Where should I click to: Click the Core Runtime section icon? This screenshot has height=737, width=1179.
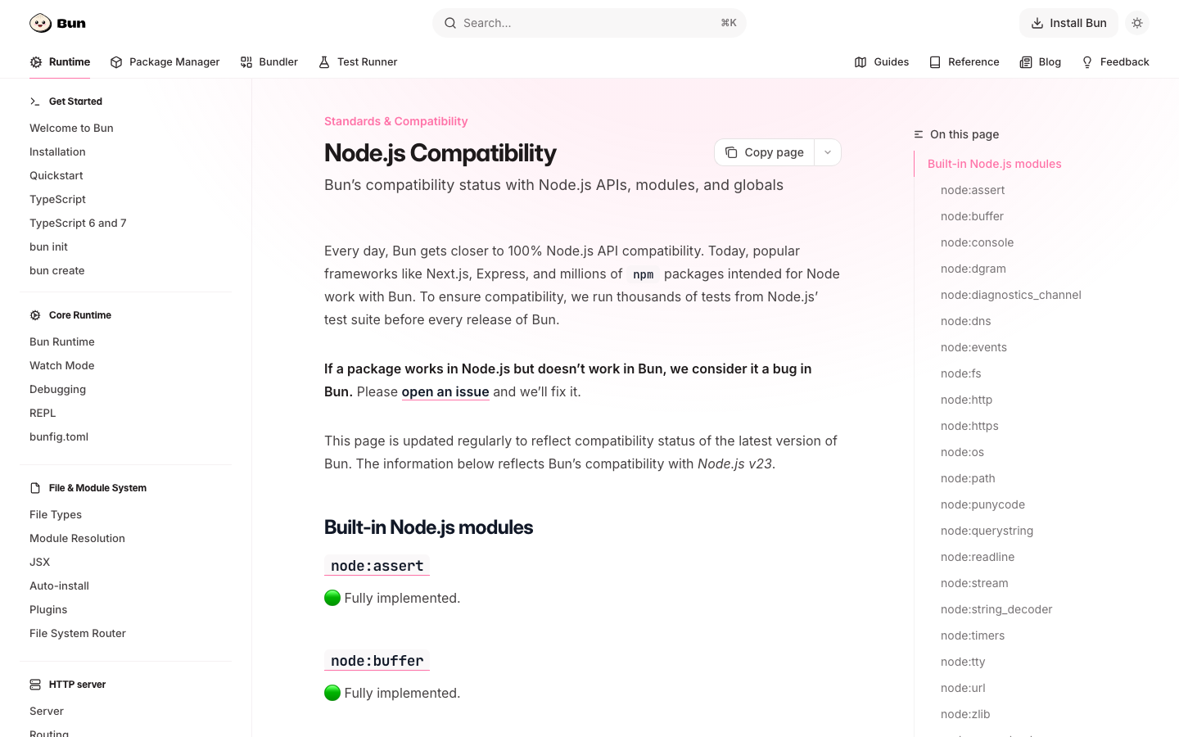35,315
